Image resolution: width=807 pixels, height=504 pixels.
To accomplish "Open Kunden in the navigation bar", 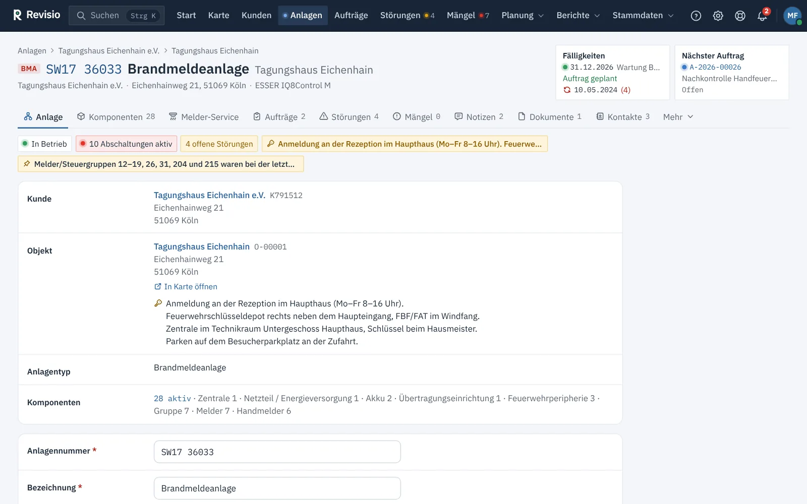I will pos(256,16).
